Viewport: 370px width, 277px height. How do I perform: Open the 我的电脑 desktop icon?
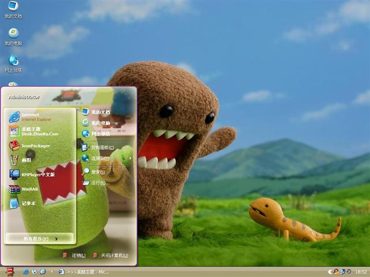13,37
